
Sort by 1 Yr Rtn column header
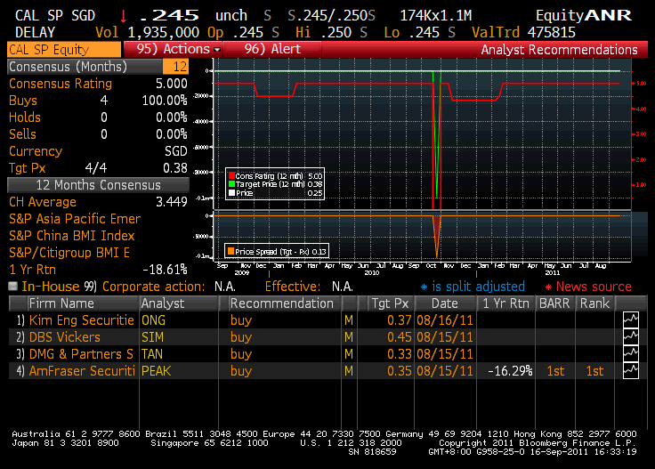[x=505, y=303]
